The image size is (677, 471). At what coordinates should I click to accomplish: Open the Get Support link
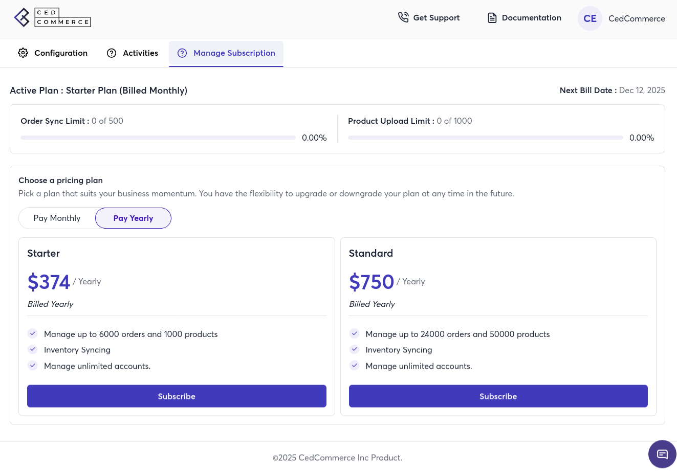click(436, 18)
